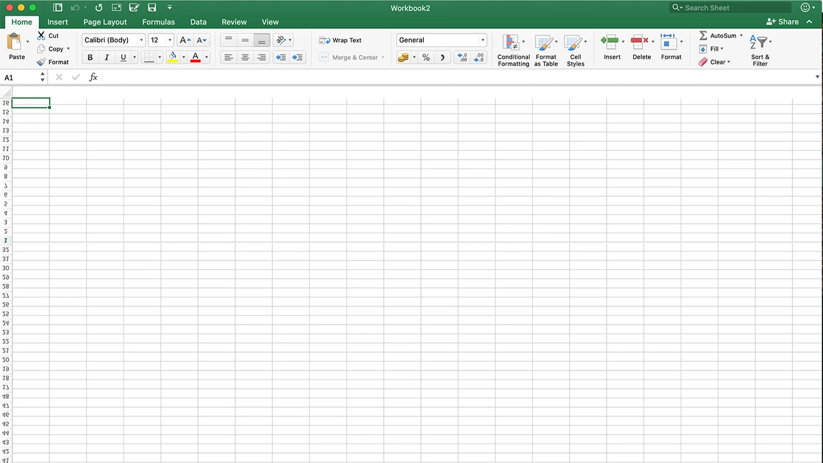The height and width of the screenshot is (463, 823).
Task: Open the Formulas tab
Action: pyautogui.click(x=158, y=22)
